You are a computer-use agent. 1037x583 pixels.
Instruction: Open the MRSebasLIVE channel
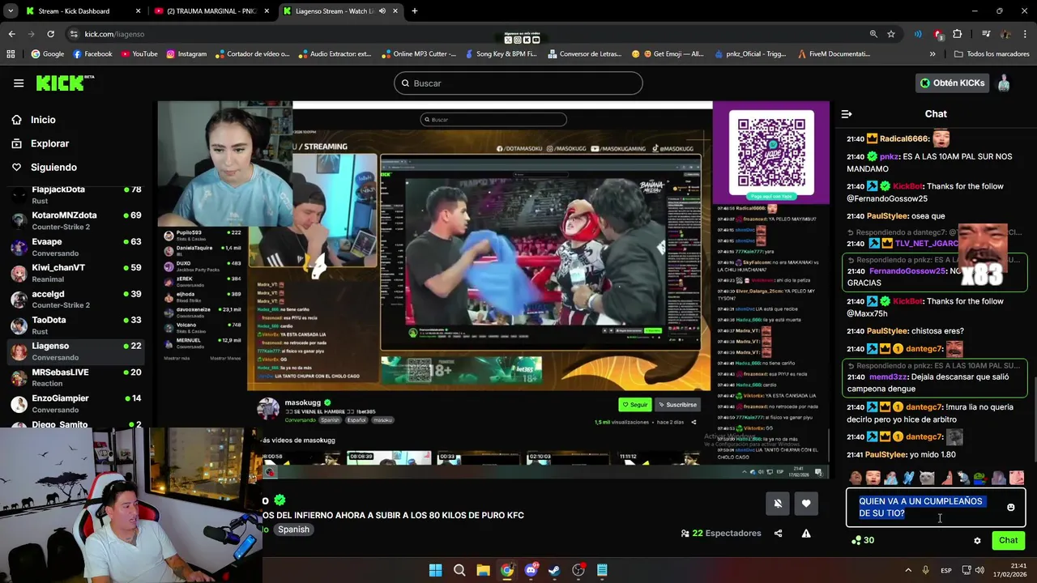75,377
